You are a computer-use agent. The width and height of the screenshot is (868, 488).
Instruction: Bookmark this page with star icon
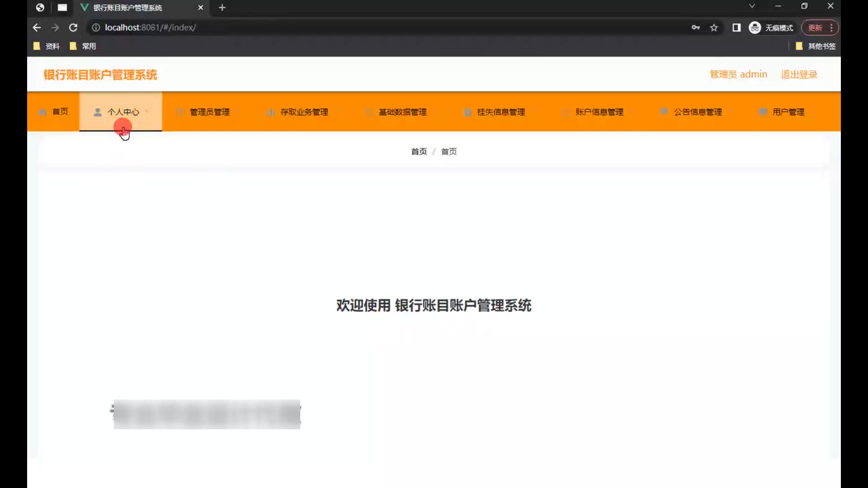[x=714, y=28]
